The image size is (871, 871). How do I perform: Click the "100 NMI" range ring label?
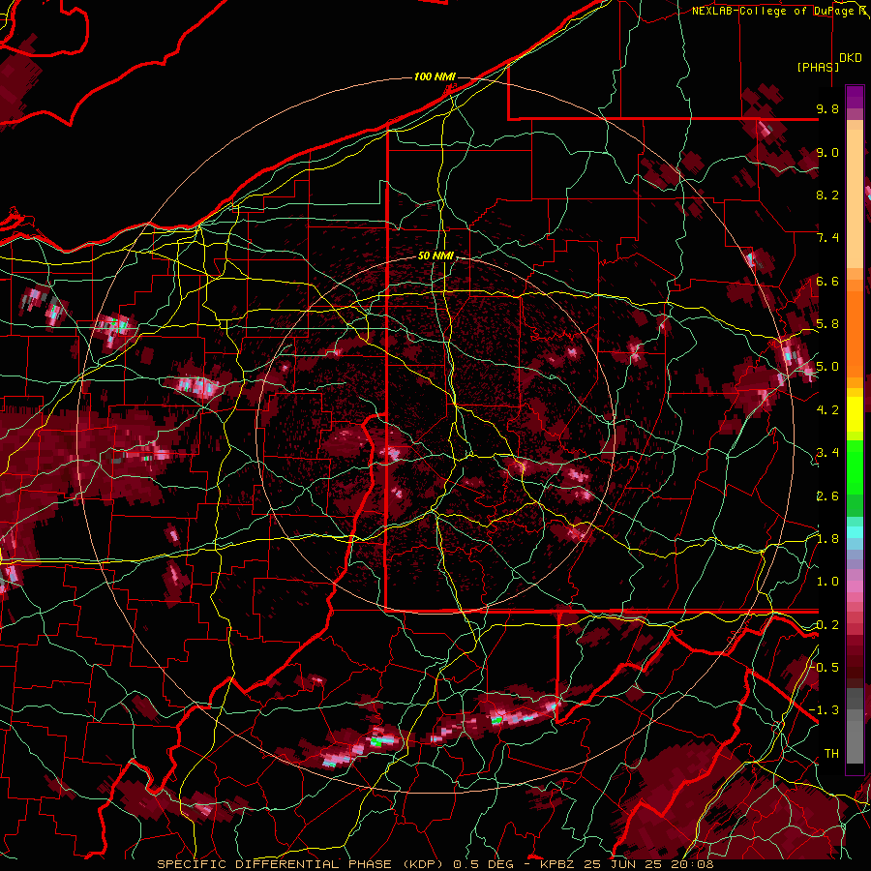coord(435,76)
